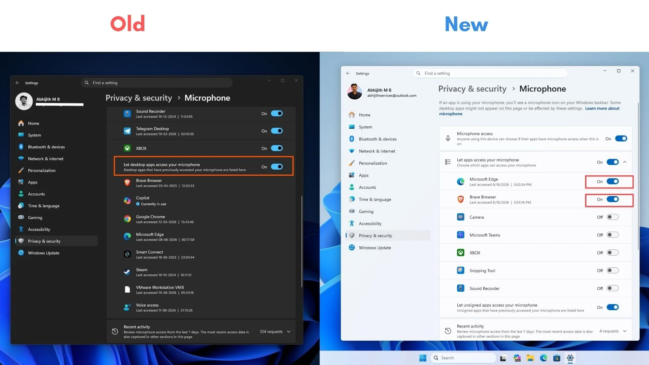Viewport: 649px width, 365px height.
Task: Click the Copilot app icon in the Old window
Action: (127, 201)
